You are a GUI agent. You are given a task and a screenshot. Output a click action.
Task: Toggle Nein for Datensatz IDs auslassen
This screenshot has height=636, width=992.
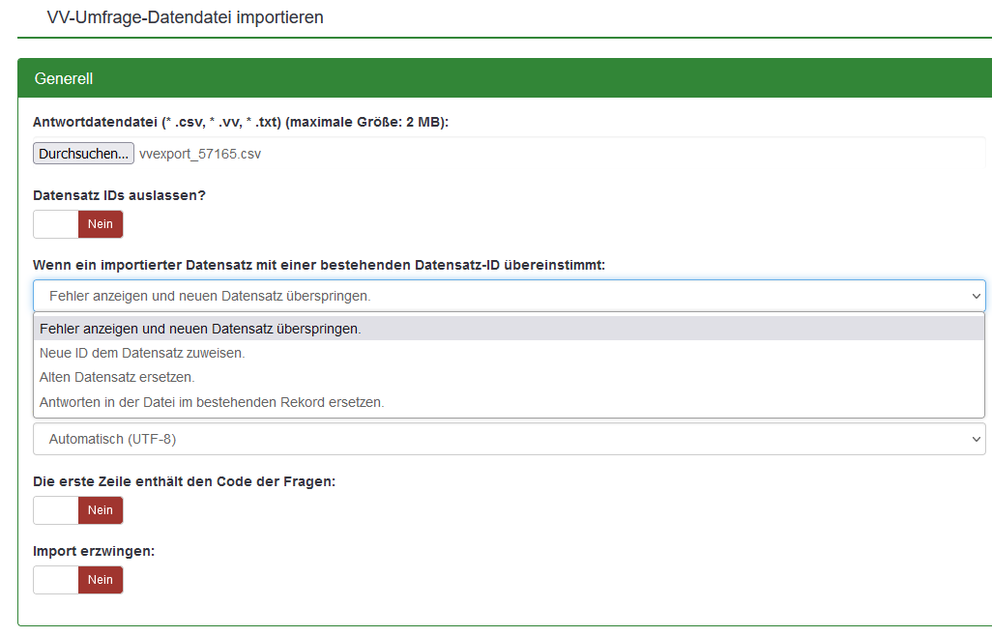(x=101, y=224)
